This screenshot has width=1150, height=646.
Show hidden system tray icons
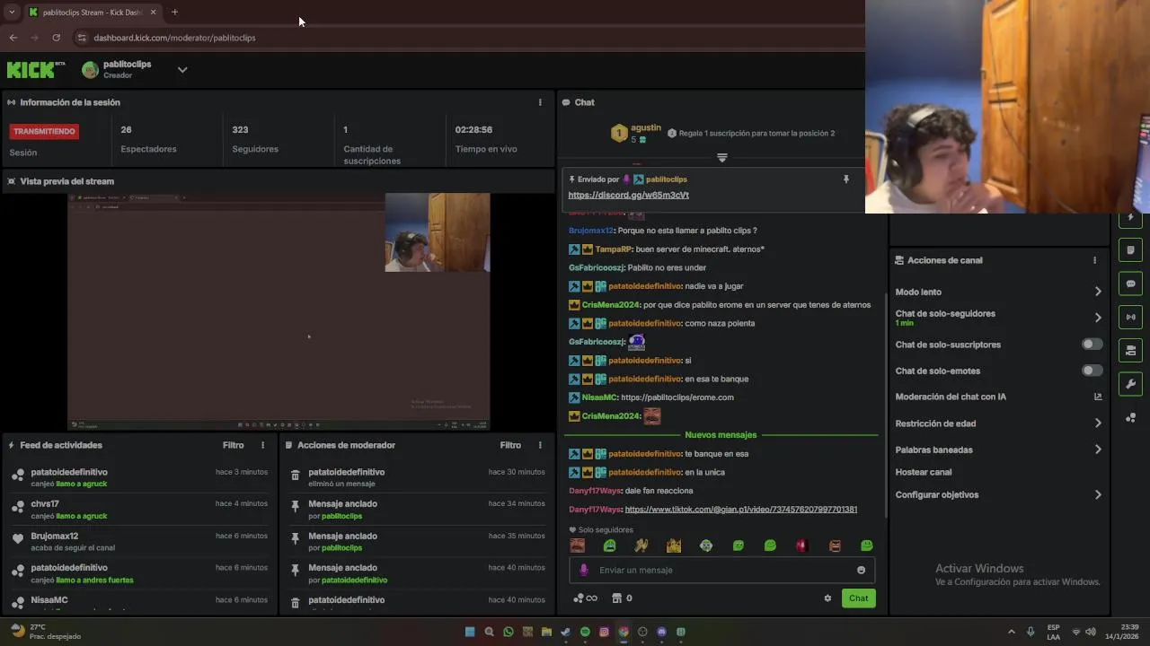(1011, 632)
